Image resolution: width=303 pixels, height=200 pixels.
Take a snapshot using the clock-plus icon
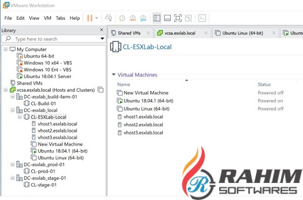click(x=122, y=18)
